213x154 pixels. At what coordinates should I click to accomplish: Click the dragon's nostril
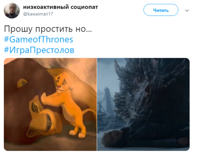point(147,89)
